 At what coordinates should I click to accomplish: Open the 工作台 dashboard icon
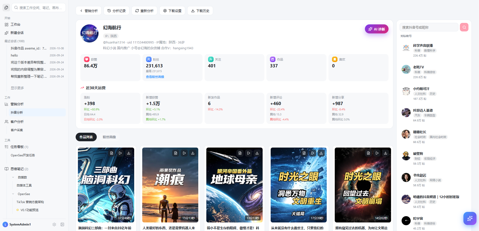7,25
